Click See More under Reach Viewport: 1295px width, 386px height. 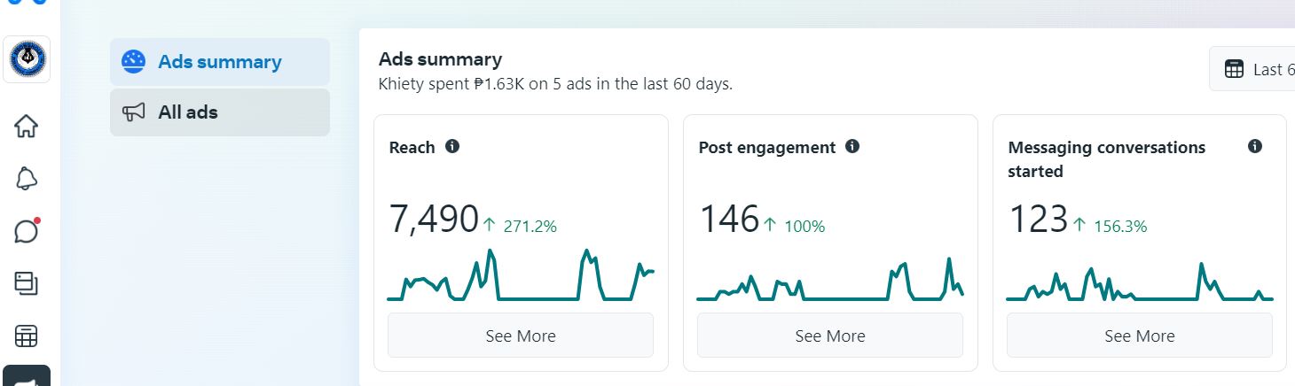521,336
